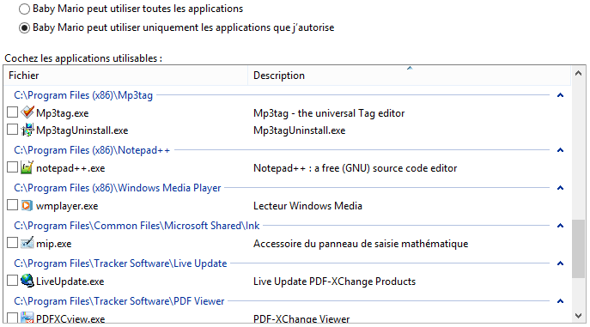Click the C:\Program Files (x86)\Mp3tag group header
Screen dimensions: 590x327
[x=83, y=95]
